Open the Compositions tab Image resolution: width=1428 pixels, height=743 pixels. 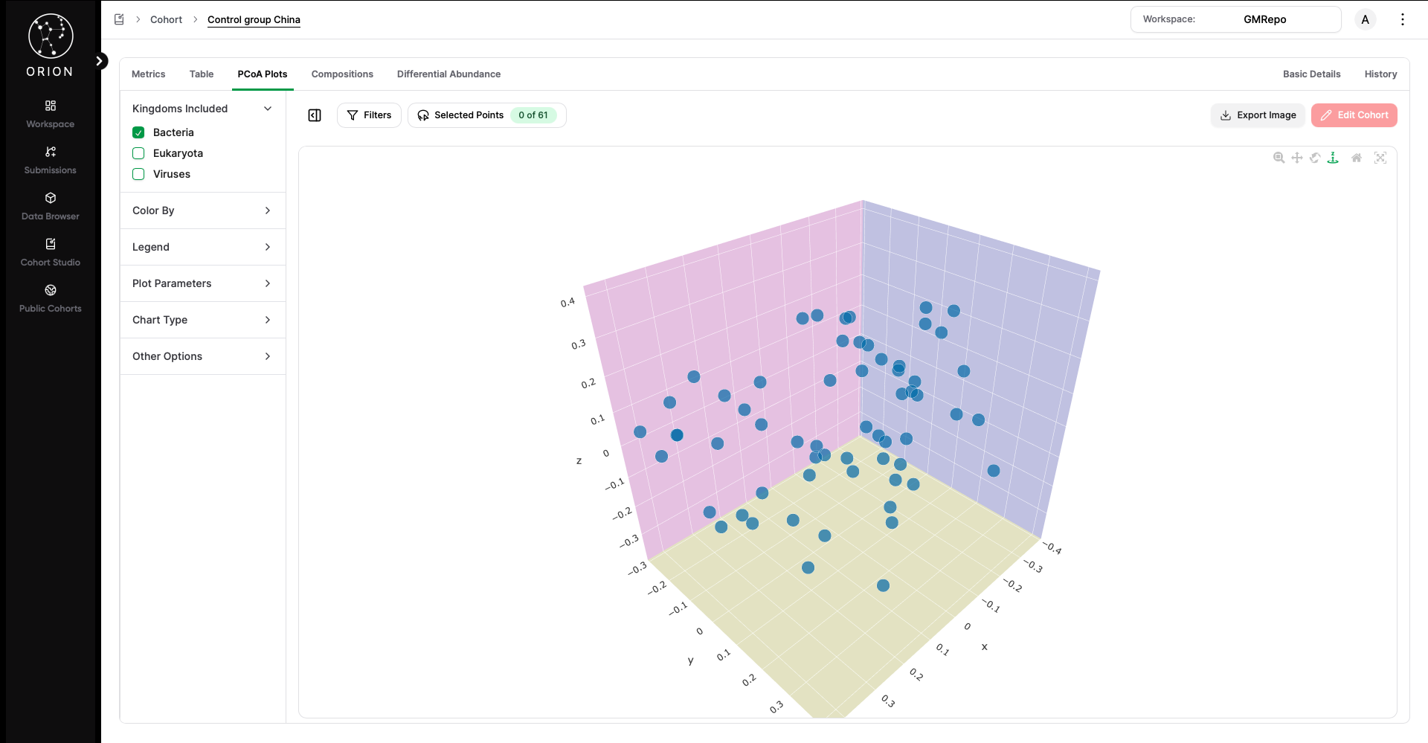[341, 74]
